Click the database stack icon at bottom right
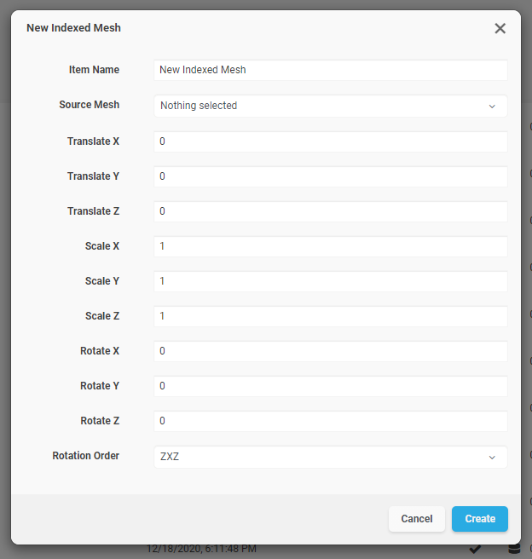This screenshot has width=532, height=559. coord(514,549)
